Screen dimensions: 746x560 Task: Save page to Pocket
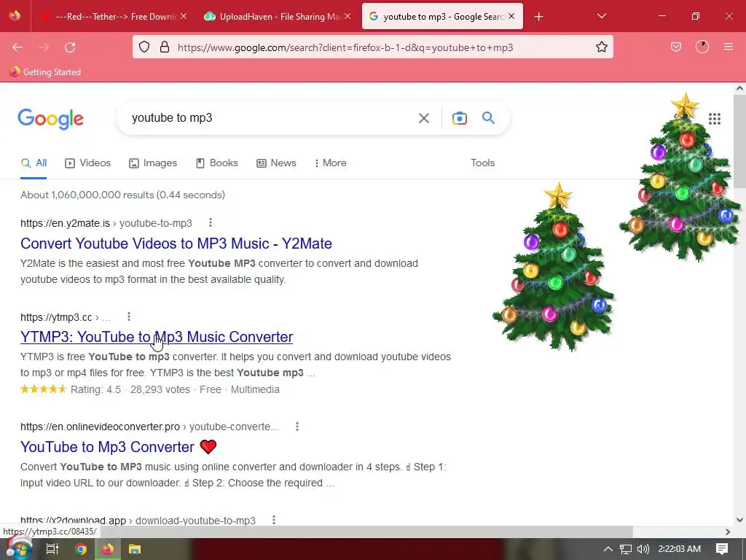point(675,47)
